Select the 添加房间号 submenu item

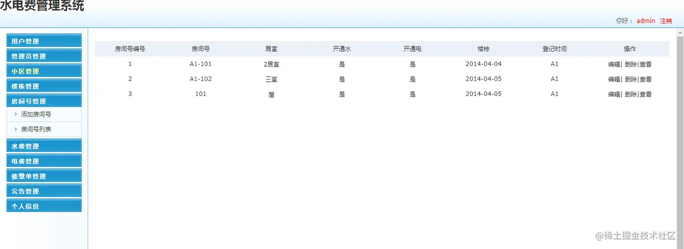[36, 114]
